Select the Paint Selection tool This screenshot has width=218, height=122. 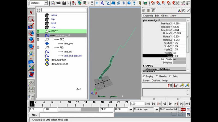(31, 26)
